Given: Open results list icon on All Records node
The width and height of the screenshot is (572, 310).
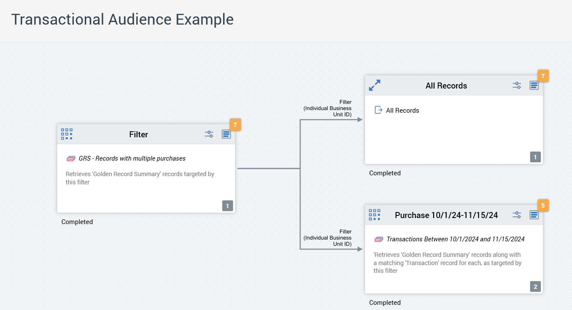Looking at the screenshot, I should pyautogui.click(x=534, y=85).
